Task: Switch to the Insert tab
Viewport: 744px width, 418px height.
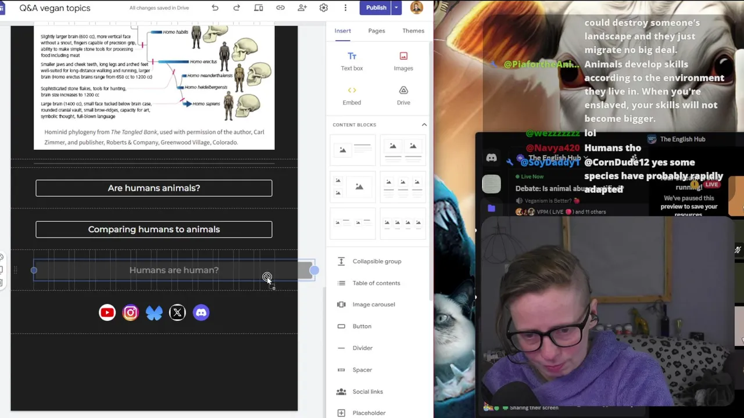Action: 342,31
